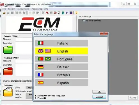Viewport: 139px width, 105px height.
Task: Click the 'Press OK' instruction text
Action: click(42, 98)
